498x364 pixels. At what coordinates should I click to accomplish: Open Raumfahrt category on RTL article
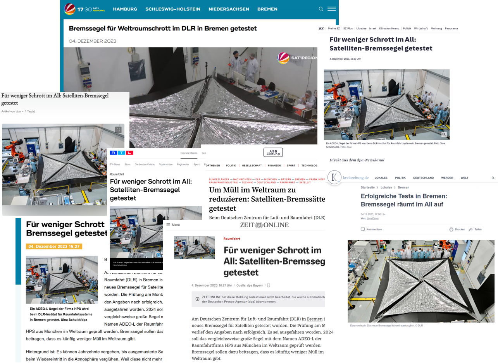coord(116,175)
